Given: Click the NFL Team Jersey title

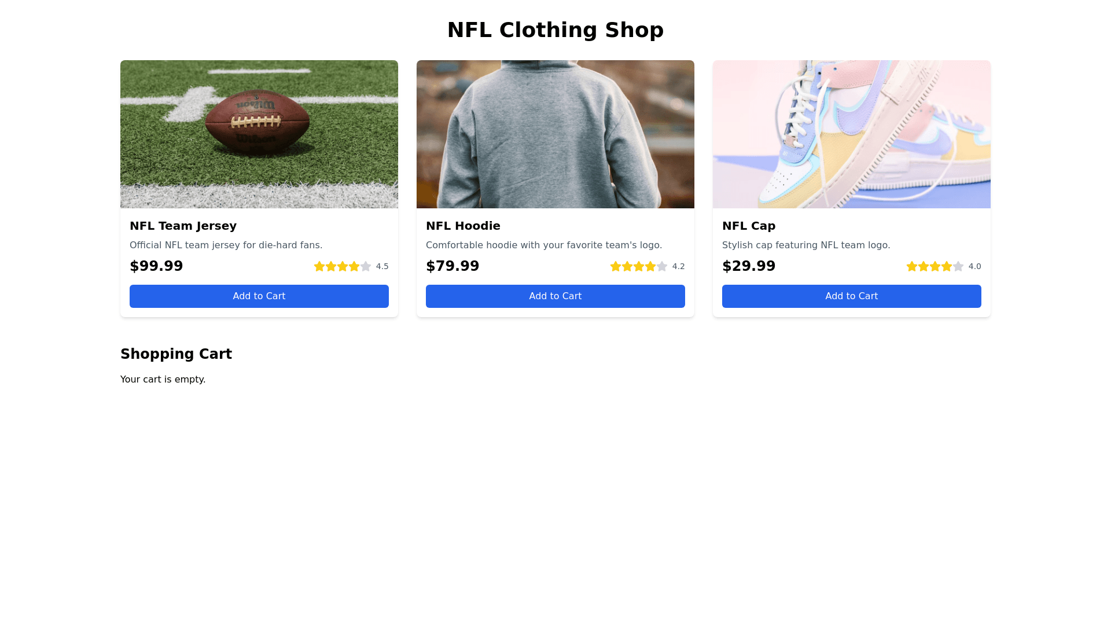Looking at the screenshot, I should pos(183,226).
